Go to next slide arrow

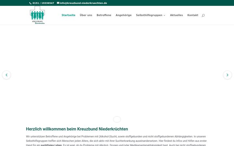[227, 75]
